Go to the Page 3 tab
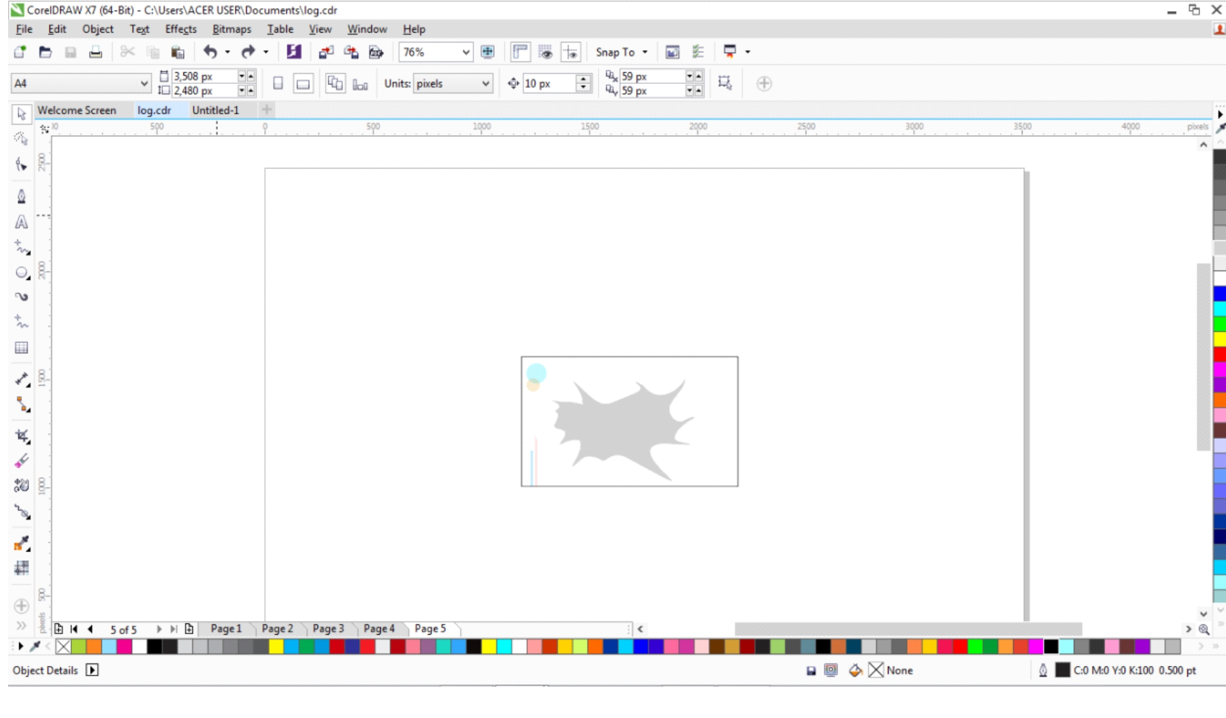This screenshot has height=718, width=1226. coord(328,628)
